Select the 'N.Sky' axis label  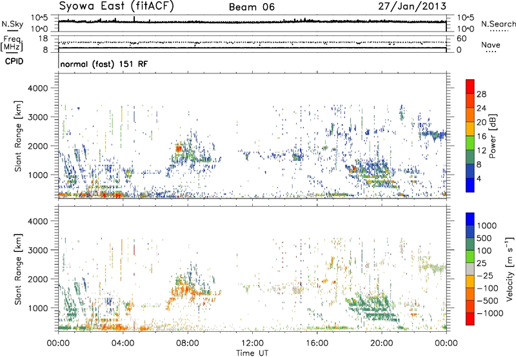point(12,24)
